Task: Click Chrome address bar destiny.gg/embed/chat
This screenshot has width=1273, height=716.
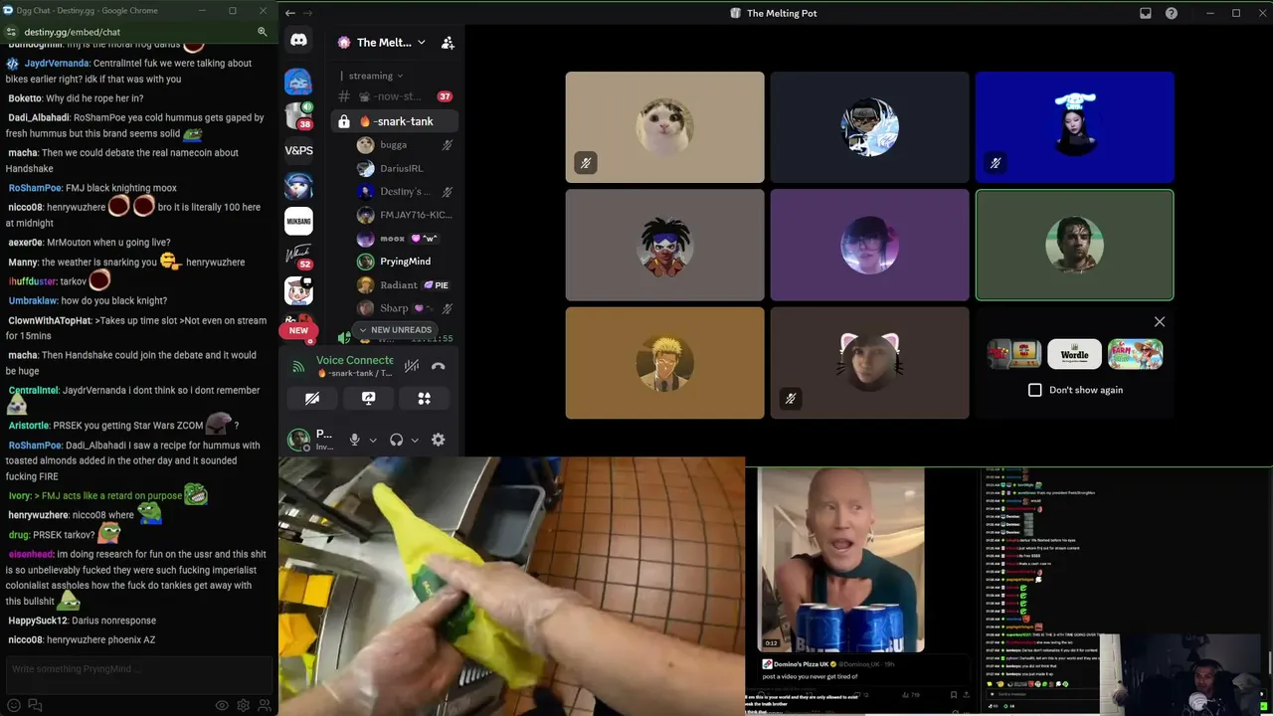Action: coord(73,32)
